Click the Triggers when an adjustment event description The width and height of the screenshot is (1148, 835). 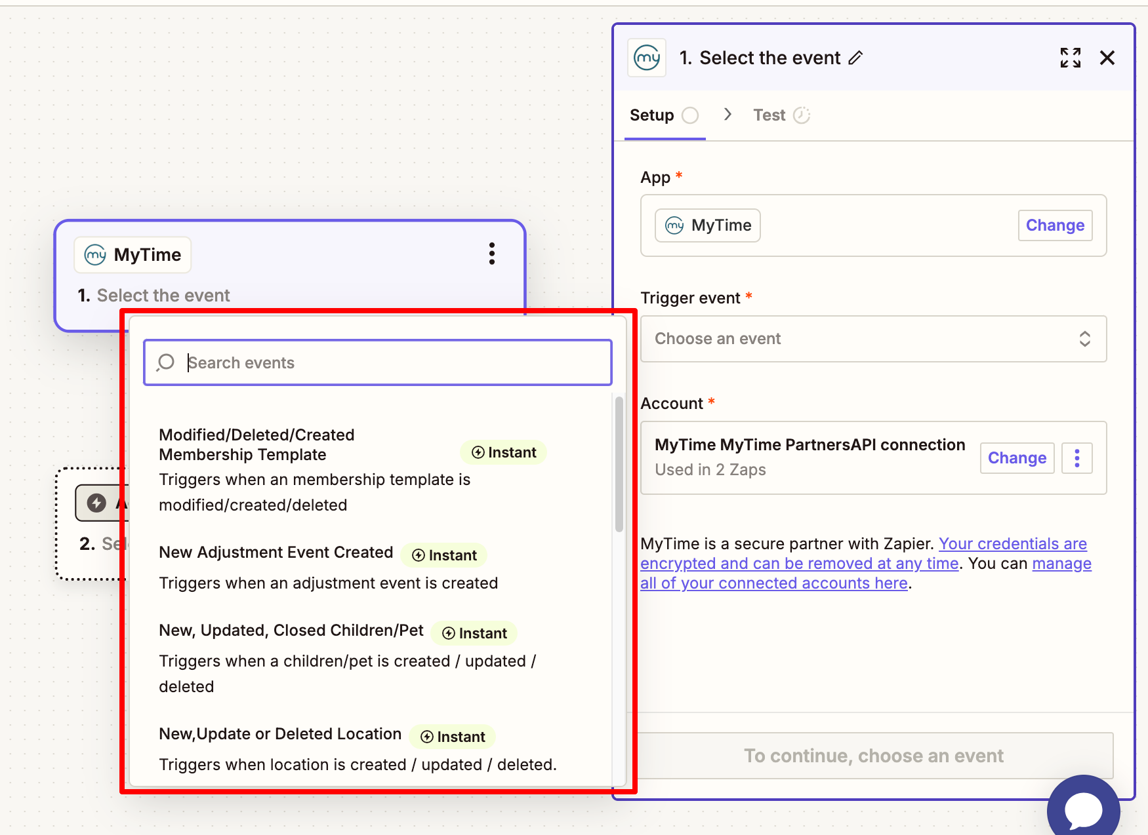329,583
